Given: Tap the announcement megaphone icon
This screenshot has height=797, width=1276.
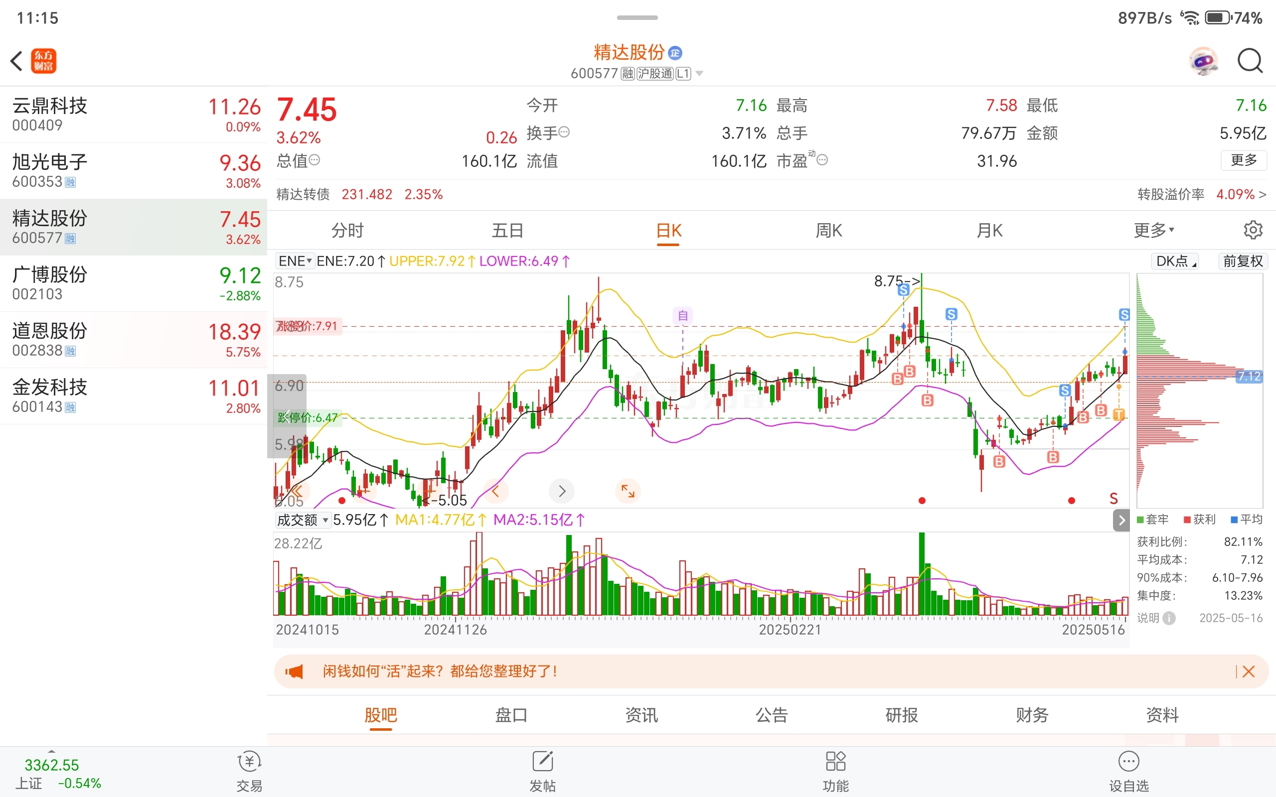Looking at the screenshot, I should click(x=294, y=671).
